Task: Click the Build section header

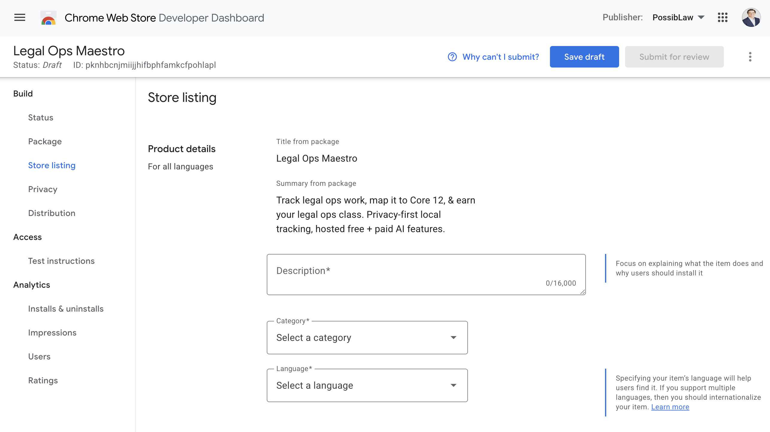Action: coord(23,94)
